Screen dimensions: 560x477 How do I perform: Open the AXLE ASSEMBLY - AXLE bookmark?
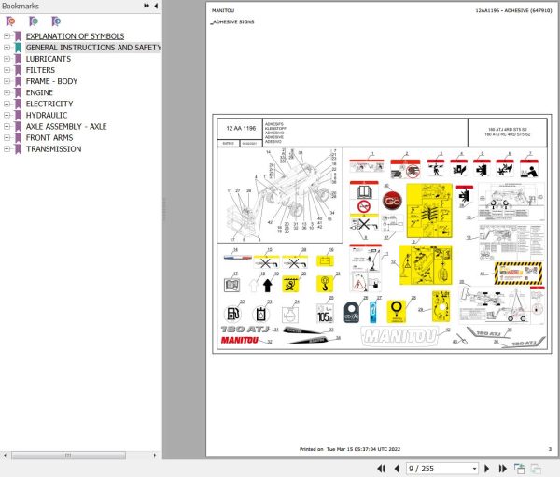coord(66,127)
